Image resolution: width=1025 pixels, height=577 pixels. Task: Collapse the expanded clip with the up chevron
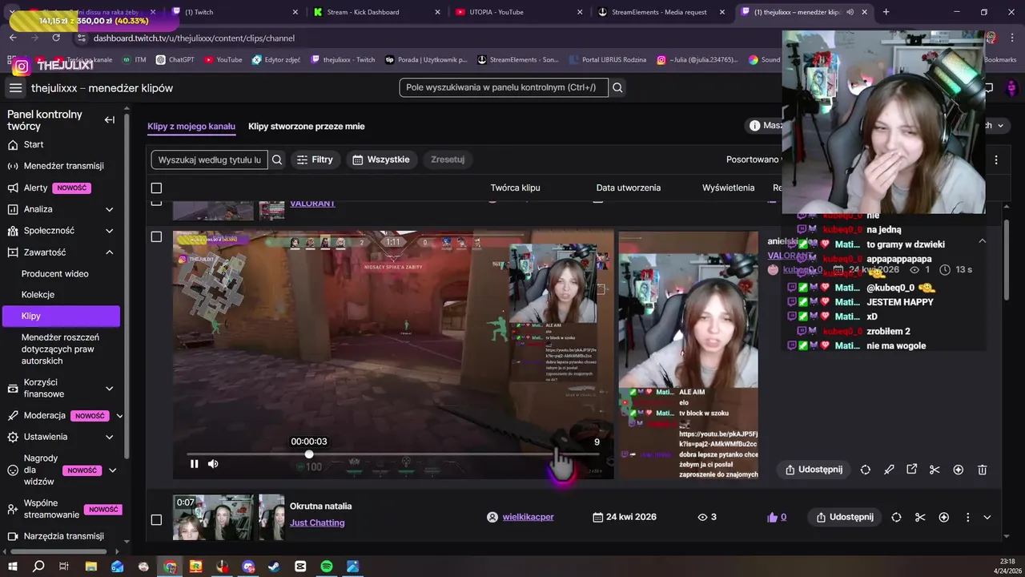click(x=983, y=240)
